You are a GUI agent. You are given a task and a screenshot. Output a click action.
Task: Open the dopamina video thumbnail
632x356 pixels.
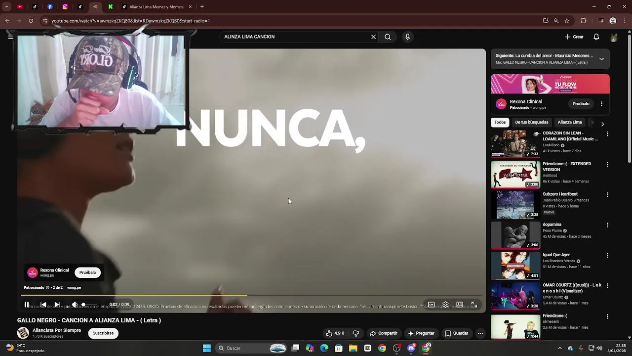(515, 235)
